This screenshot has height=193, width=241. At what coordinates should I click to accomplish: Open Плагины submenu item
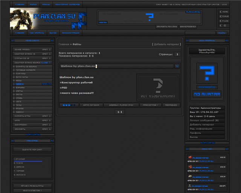point(33,74)
